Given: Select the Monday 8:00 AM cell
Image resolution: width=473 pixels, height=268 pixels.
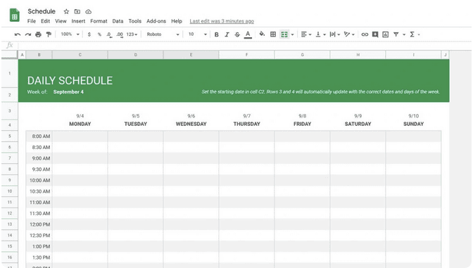Looking at the screenshot, I should tap(80, 136).
